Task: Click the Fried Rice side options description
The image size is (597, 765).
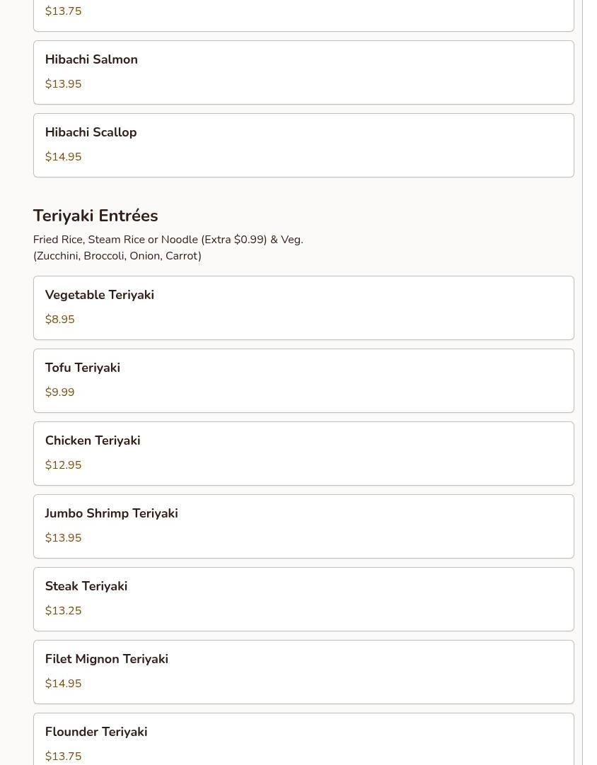Action: (x=168, y=240)
